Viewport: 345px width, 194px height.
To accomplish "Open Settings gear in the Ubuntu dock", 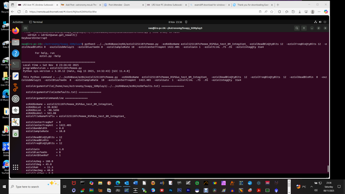I will click(x=15, y=99).
